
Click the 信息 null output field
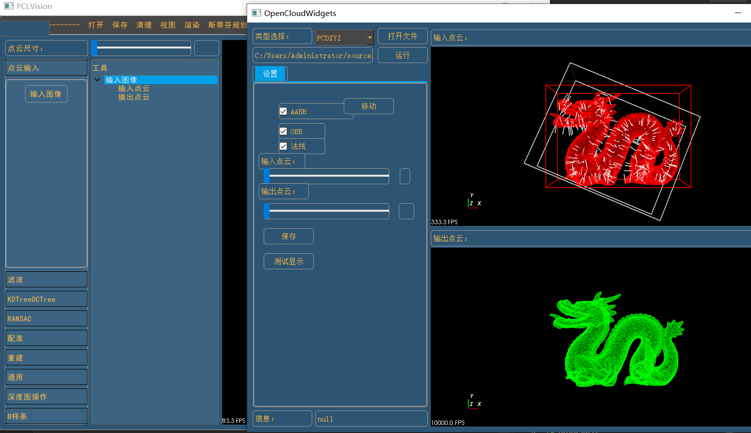point(371,418)
